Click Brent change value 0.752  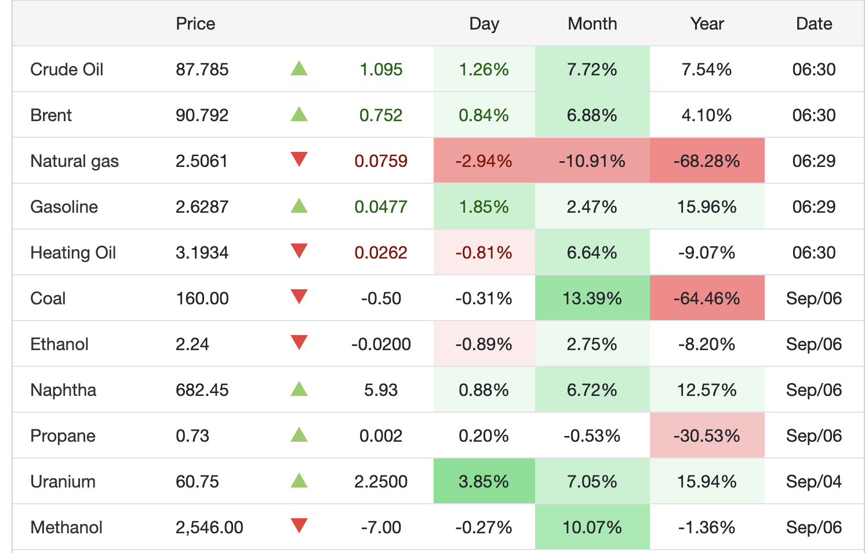click(381, 115)
